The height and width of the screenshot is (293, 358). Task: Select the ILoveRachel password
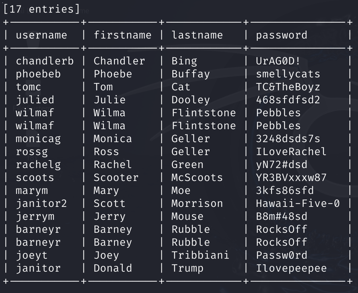291,152
